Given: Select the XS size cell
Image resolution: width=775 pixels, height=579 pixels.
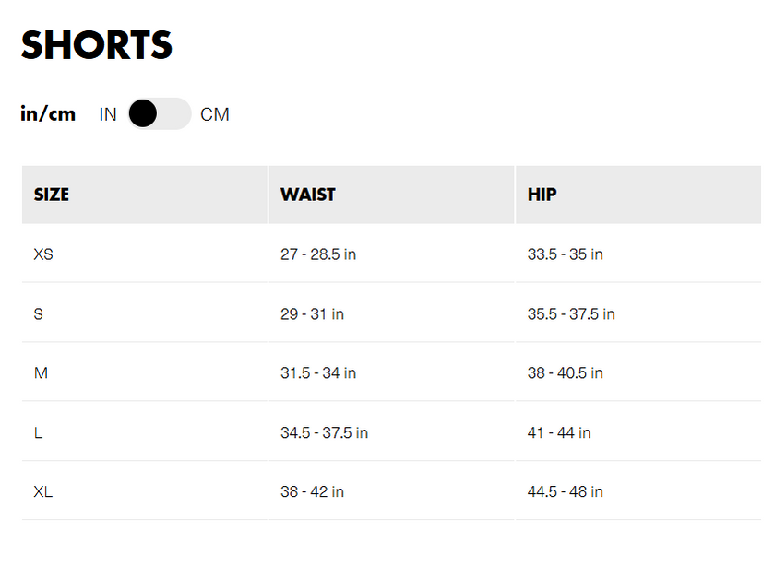Looking at the screenshot, I should click(43, 254).
